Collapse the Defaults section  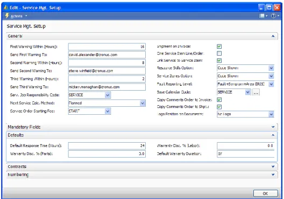click(x=273, y=135)
